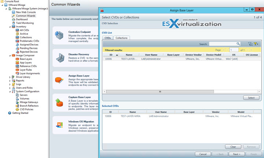Click the Reference CVDs icon
The image size is (264, 158).
pyautogui.click(x=17, y=66)
